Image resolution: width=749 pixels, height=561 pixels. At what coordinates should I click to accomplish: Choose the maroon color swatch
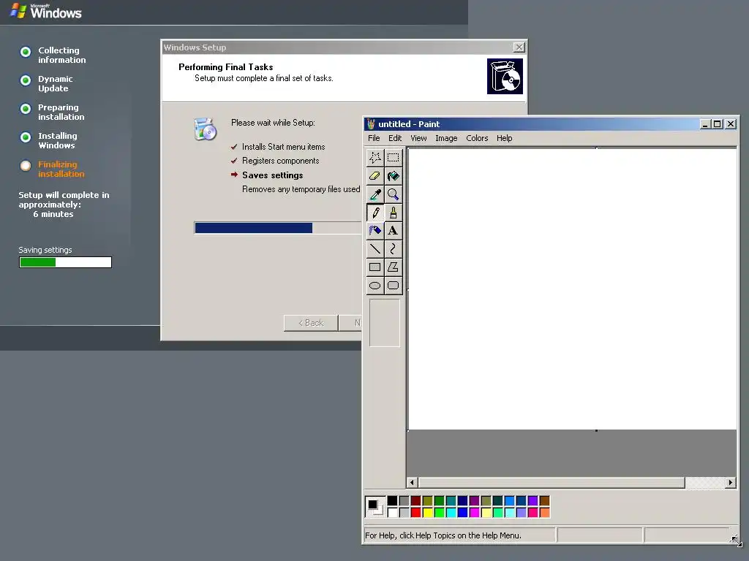[416, 500]
